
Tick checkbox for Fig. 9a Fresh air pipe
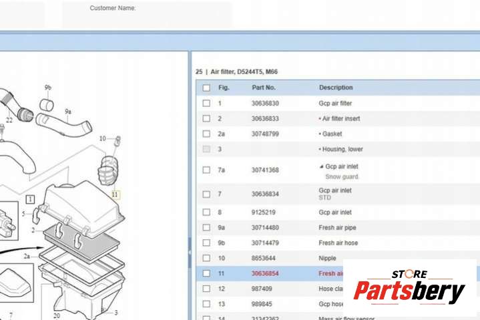206,228
